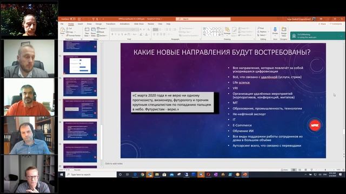Open the Review ribbon tab

click(x=151, y=24)
